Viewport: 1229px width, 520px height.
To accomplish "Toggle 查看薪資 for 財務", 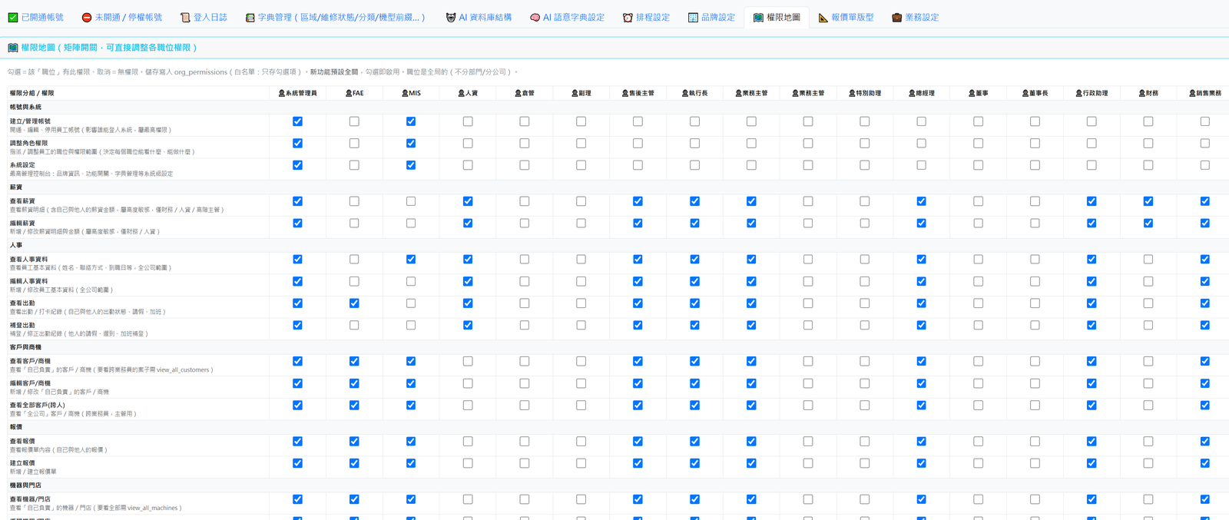I will click(x=1148, y=201).
